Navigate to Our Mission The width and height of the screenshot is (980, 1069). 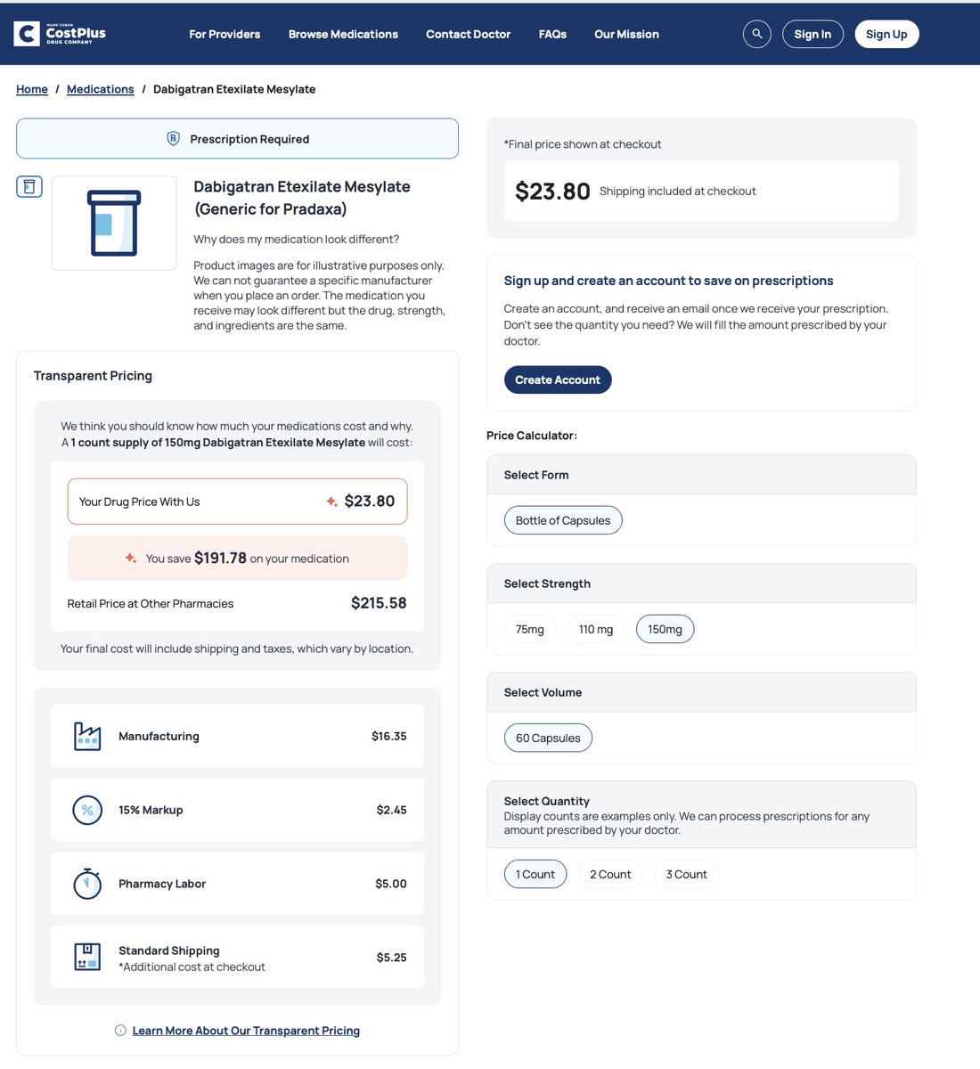626,34
